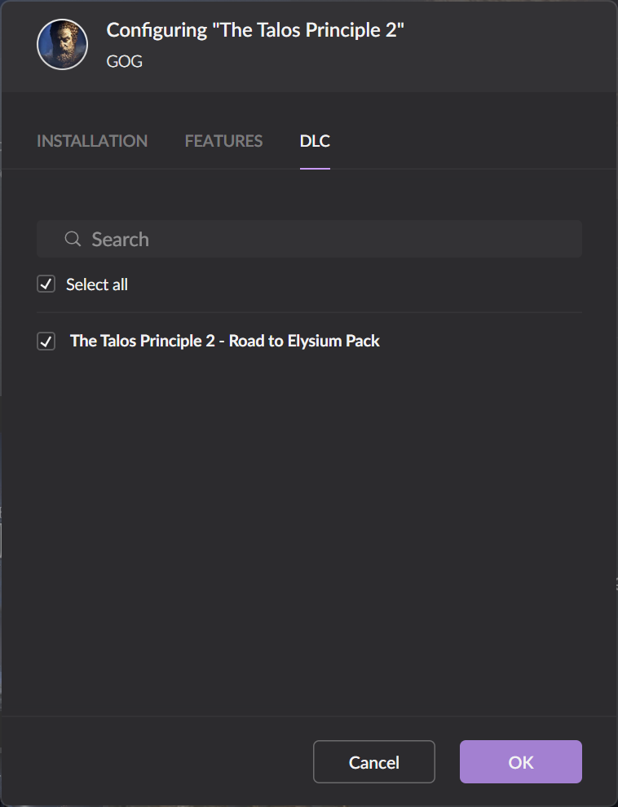This screenshot has height=807, width=618.
Task: Select the DLC tab
Action: [315, 141]
